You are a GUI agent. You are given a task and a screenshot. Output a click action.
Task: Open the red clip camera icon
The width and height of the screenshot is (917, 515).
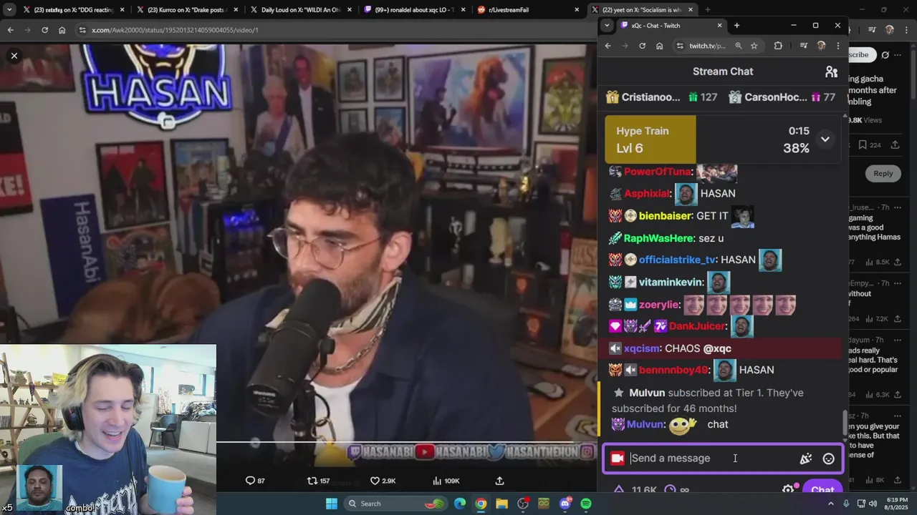pos(618,458)
